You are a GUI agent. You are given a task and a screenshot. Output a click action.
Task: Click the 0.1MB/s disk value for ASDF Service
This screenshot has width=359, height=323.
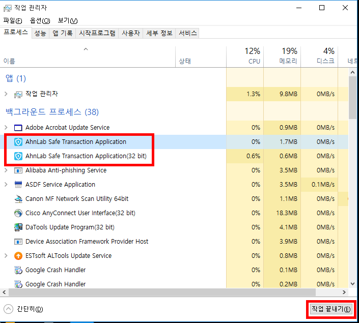click(323, 184)
